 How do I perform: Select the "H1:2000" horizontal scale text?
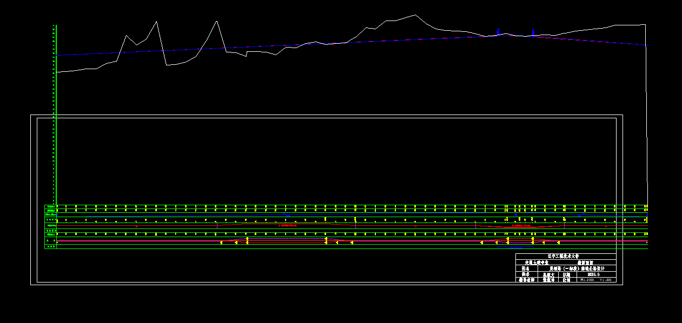pos(587,280)
